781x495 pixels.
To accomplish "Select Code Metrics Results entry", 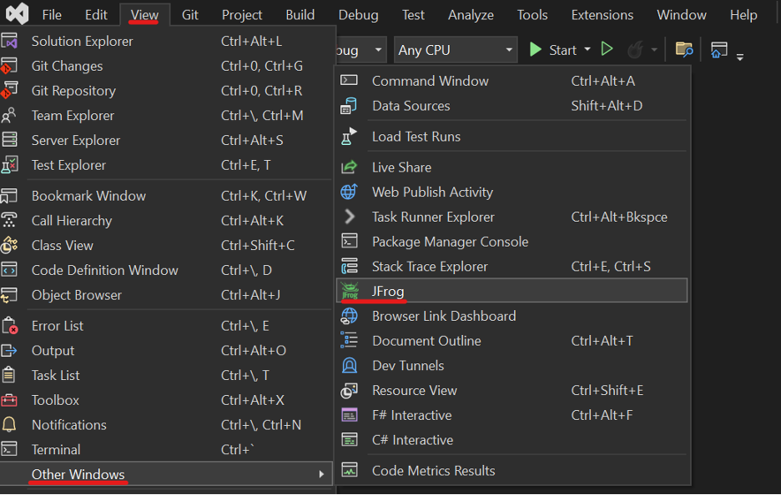I will [x=433, y=471].
